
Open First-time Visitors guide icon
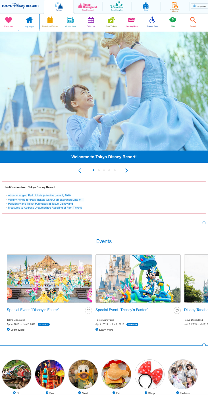pos(50,20)
